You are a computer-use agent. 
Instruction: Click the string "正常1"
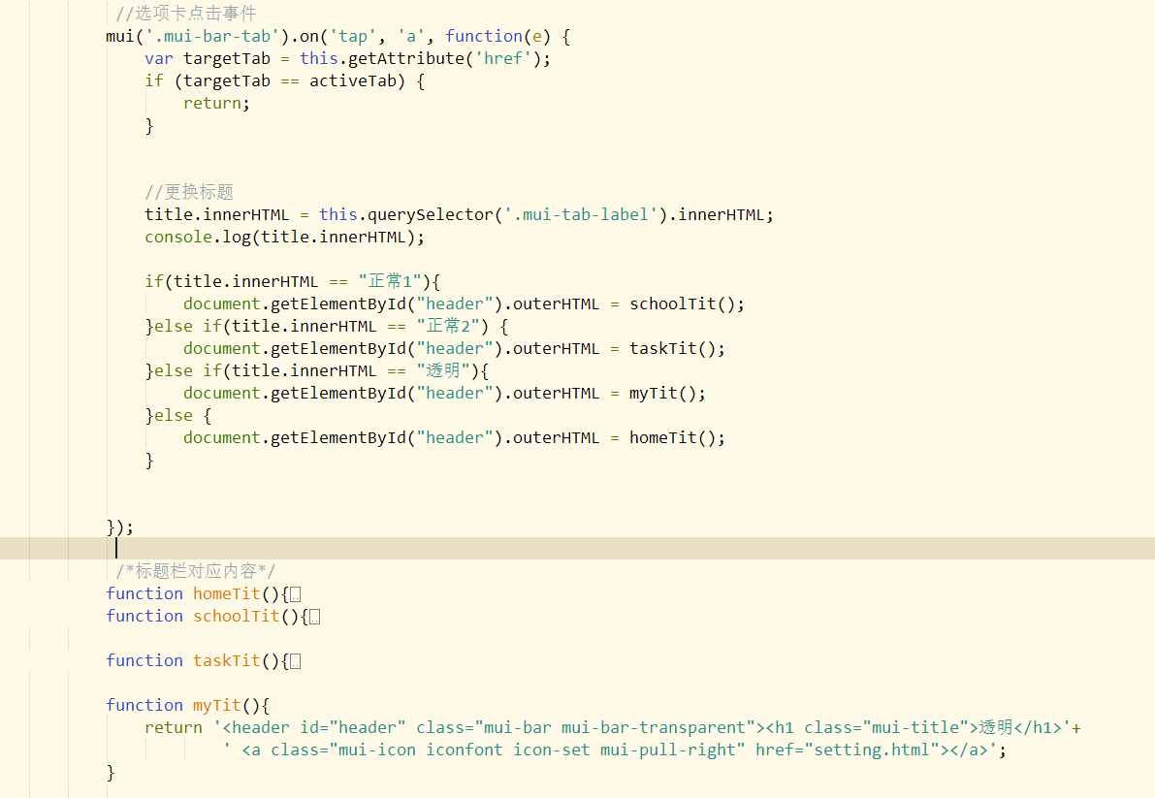point(390,281)
